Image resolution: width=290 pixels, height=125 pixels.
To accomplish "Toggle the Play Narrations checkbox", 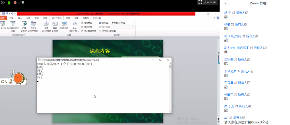I will click(82, 23).
